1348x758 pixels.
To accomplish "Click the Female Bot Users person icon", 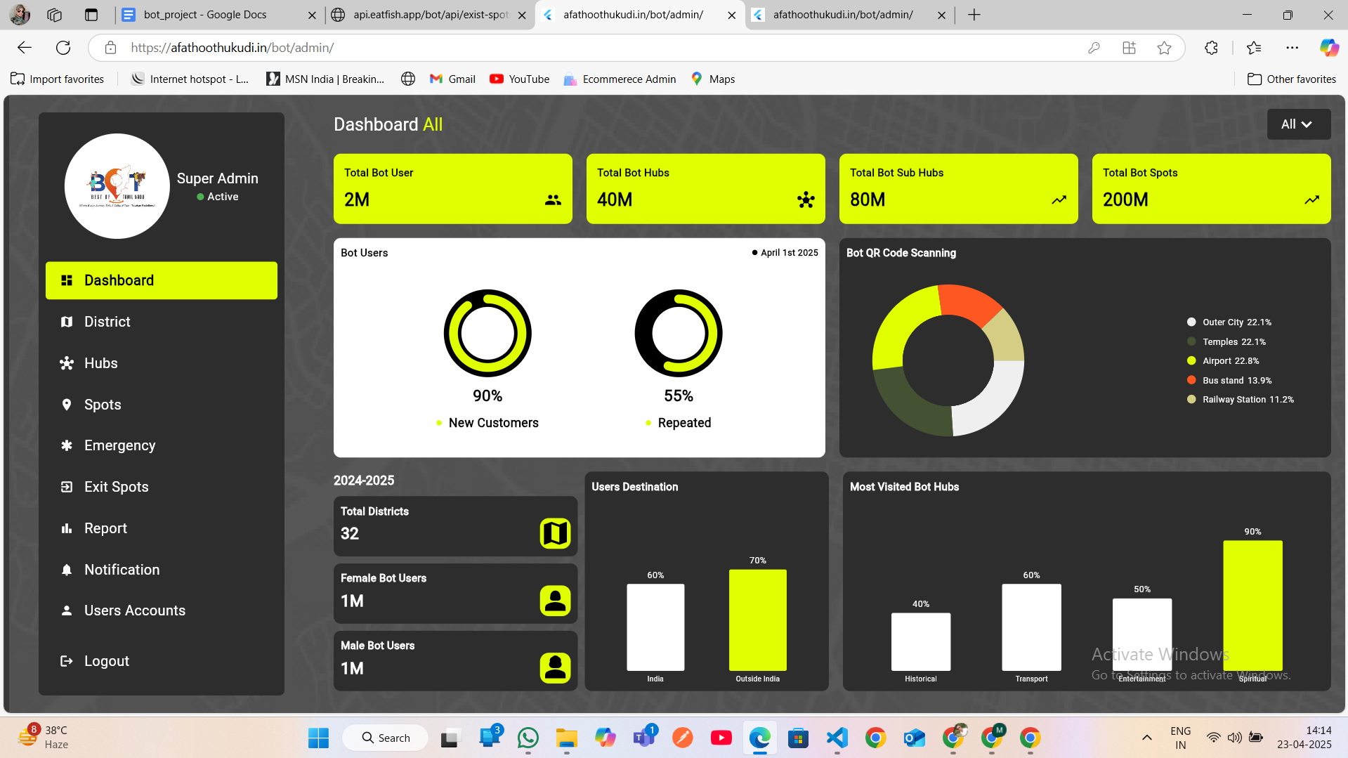I will coord(555,601).
